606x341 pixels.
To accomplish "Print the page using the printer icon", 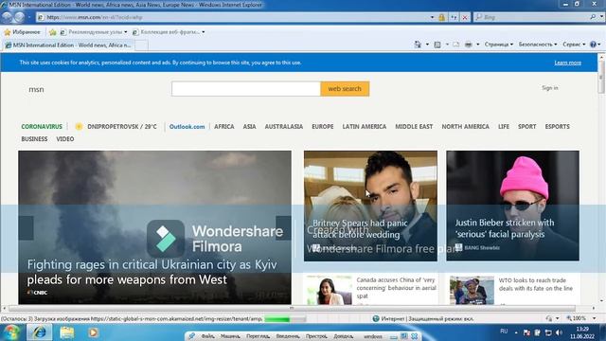I will (x=469, y=45).
